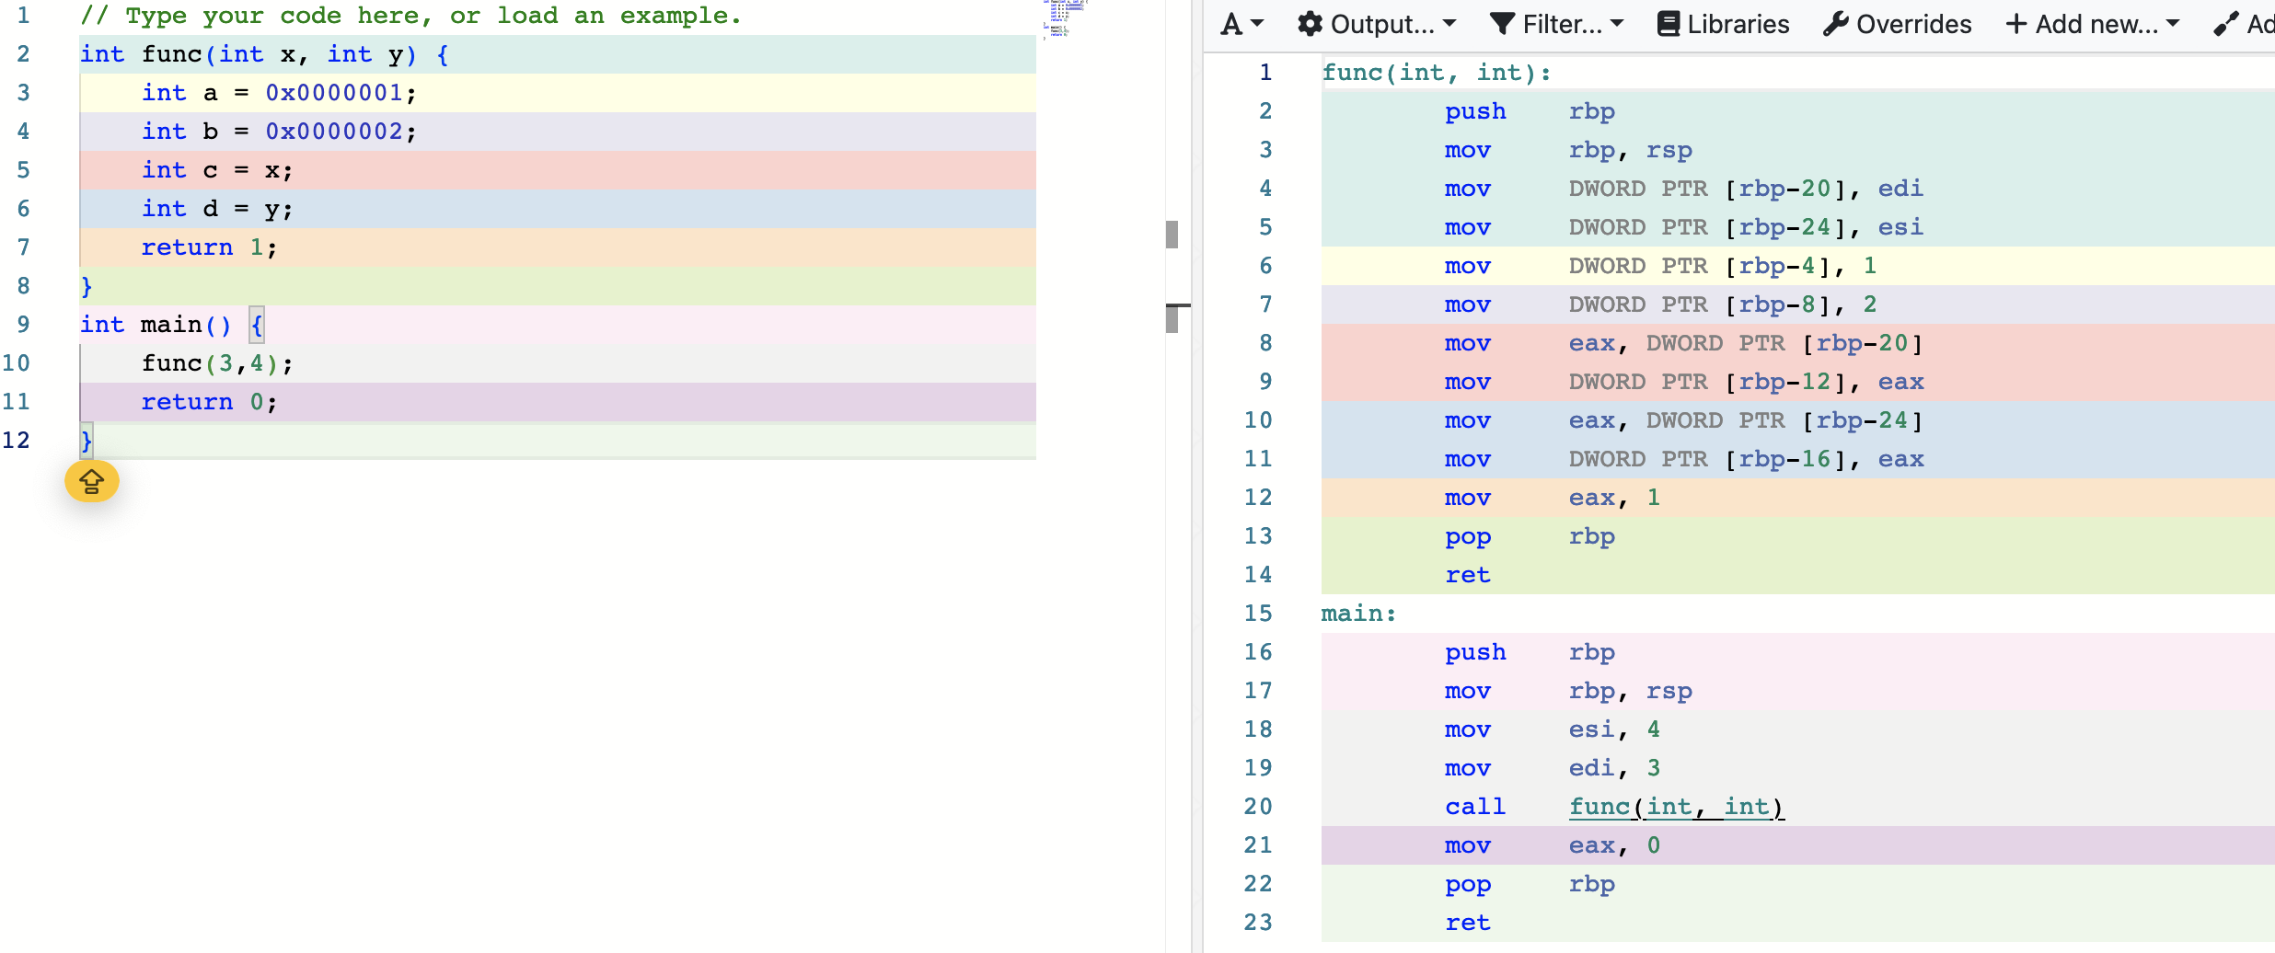Click the assembly line 'mov eax, 0'

(x=1553, y=845)
